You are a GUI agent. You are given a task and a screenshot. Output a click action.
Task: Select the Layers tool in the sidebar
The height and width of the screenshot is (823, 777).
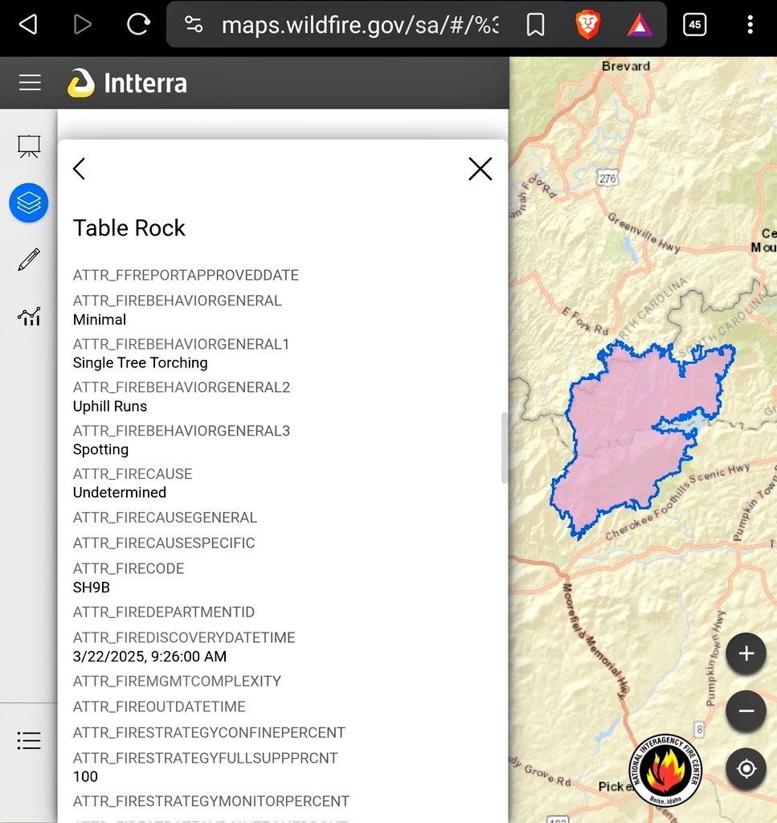point(29,203)
